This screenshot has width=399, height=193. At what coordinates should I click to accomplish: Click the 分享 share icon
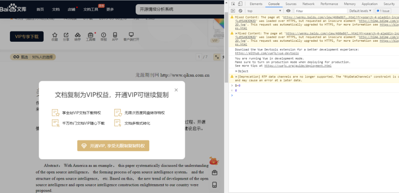click(x=66, y=35)
